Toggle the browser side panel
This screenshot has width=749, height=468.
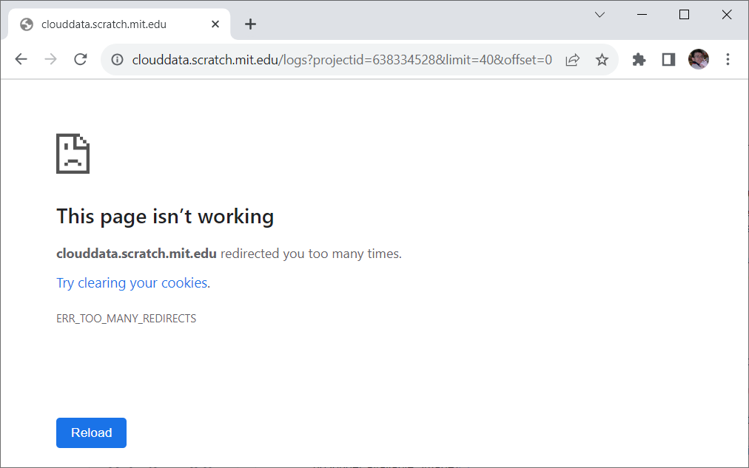tap(668, 60)
